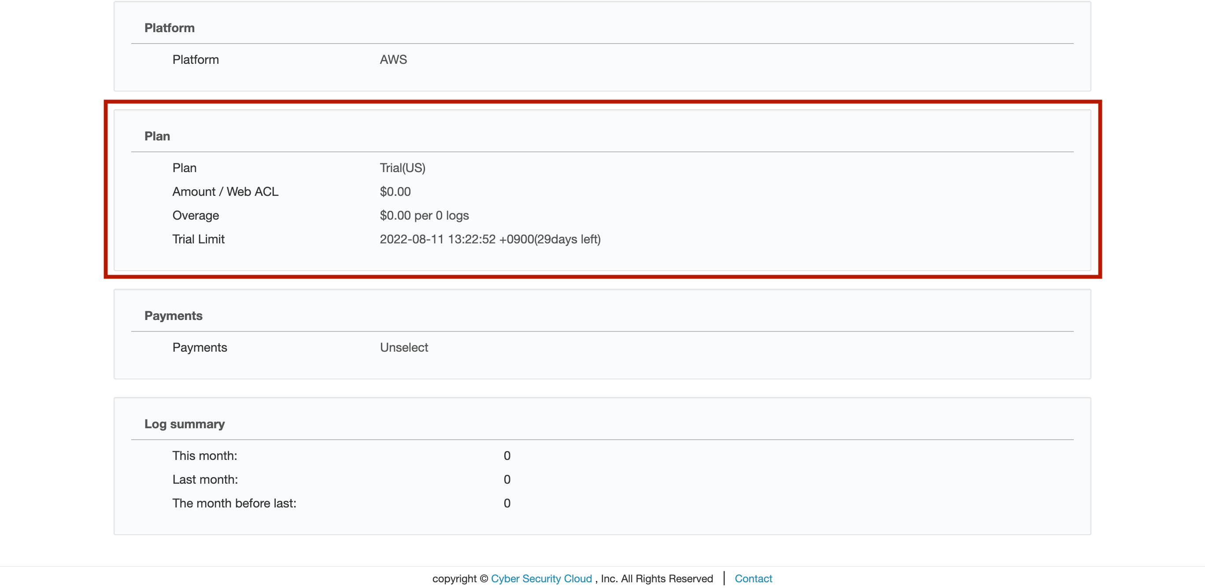The width and height of the screenshot is (1205, 588).
Task: Click the Overage label
Action: (x=196, y=216)
